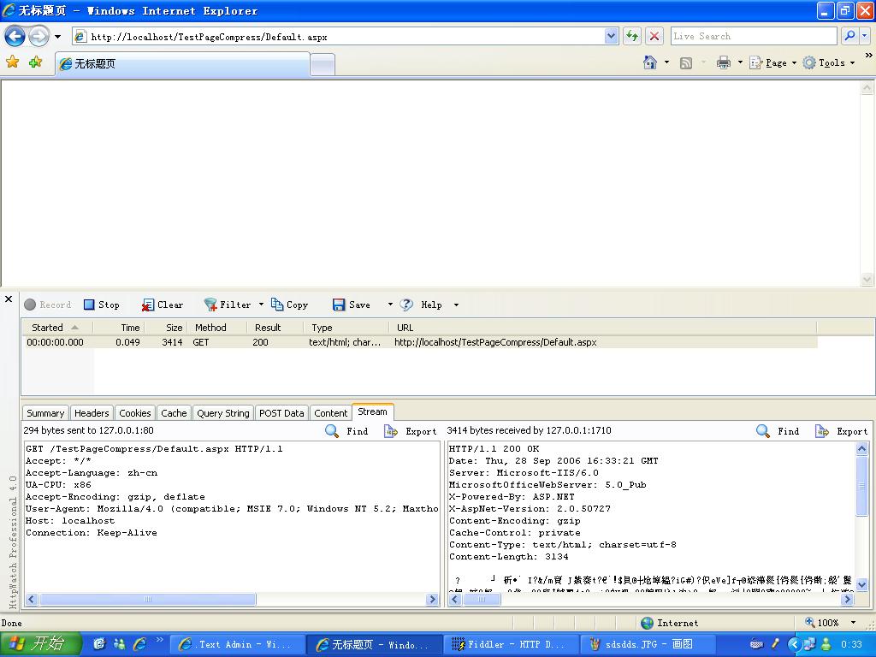Open the address bar URL dropdown
The height and width of the screenshot is (657, 876).
pyautogui.click(x=611, y=36)
